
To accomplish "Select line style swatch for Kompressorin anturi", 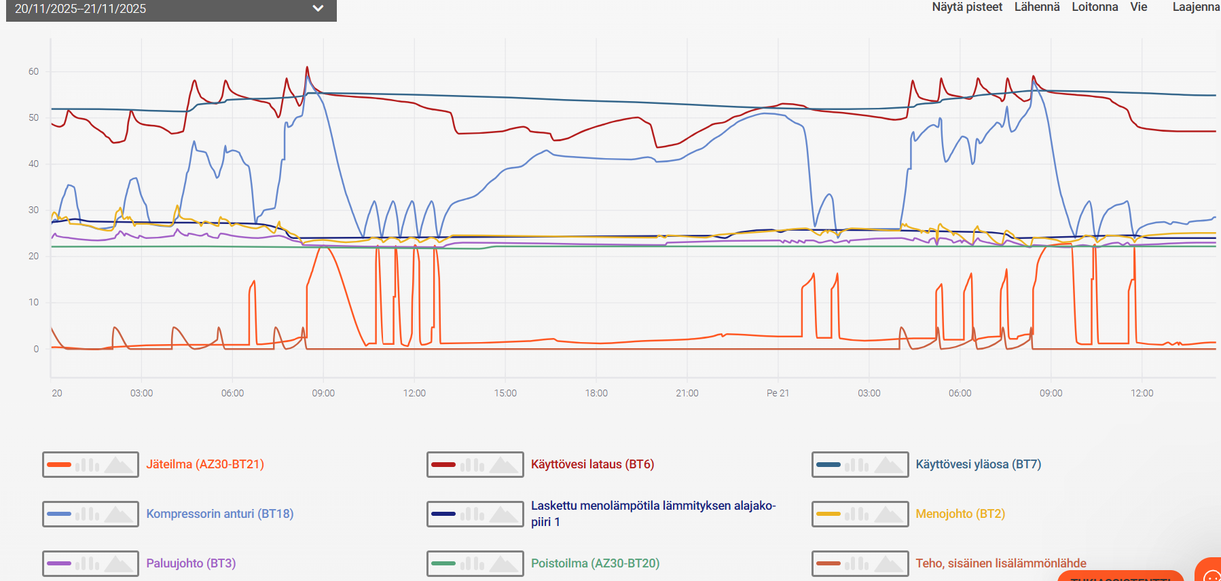I will point(59,514).
